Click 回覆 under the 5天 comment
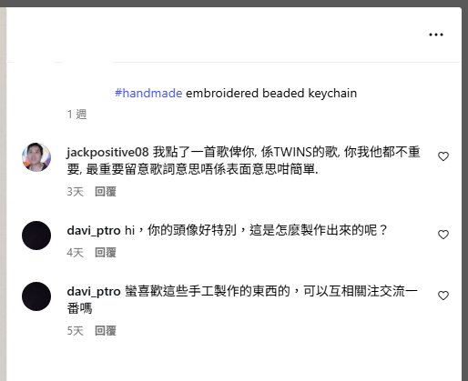Screen dimensions: 468x381 pos(106,331)
